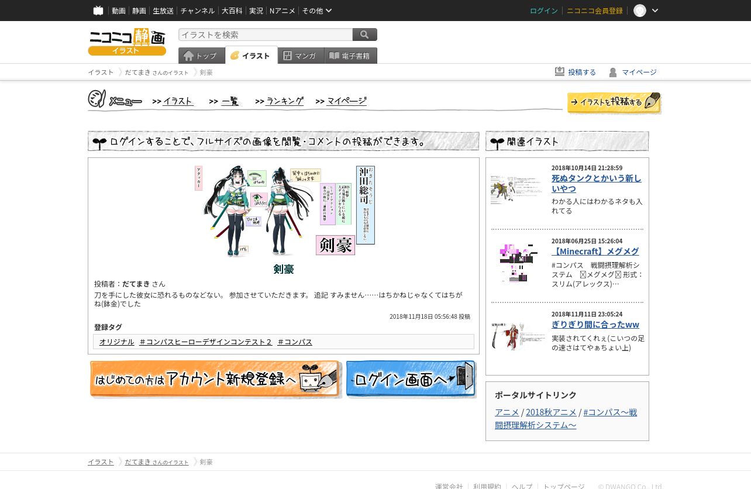The width and height of the screenshot is (751, 489).
Task: Click the user avatar icon in header
Action: tap(640, 11)
